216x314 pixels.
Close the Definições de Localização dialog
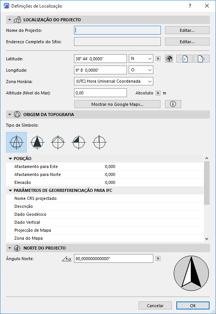tap(207, 6)
